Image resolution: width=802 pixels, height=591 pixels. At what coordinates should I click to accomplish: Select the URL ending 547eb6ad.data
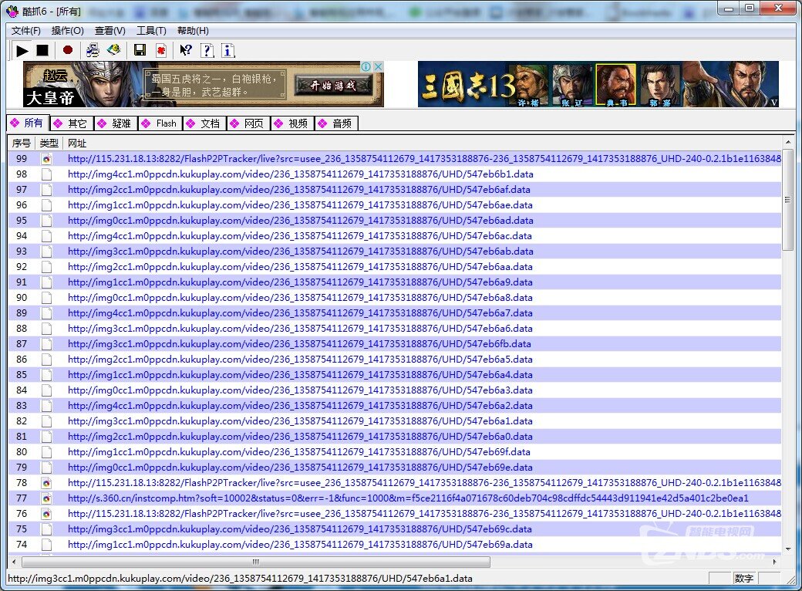[x=300, y=221]
